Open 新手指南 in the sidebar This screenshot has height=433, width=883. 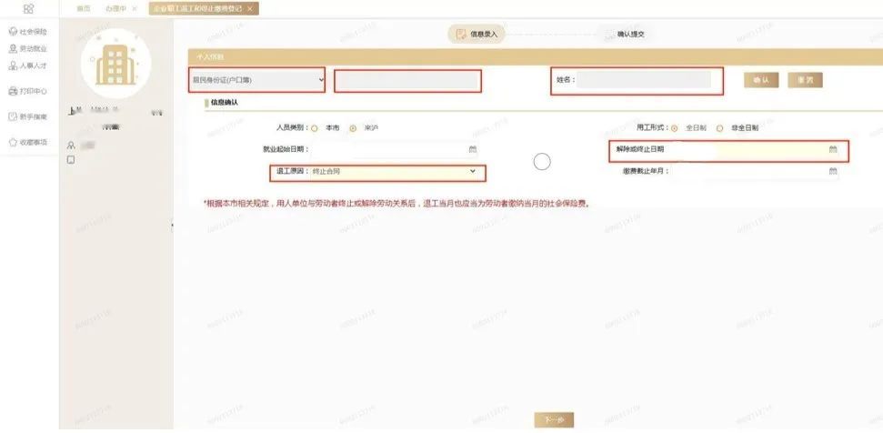28,116
